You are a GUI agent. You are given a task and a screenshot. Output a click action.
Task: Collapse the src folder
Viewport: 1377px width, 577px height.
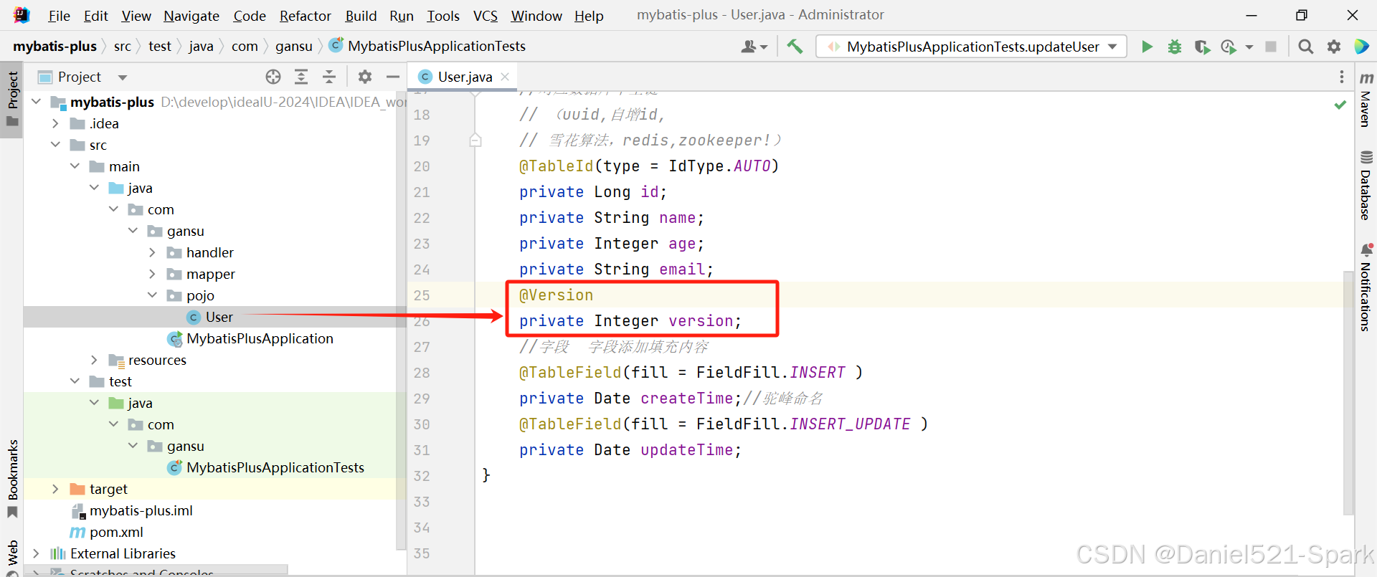pos(55,145)
